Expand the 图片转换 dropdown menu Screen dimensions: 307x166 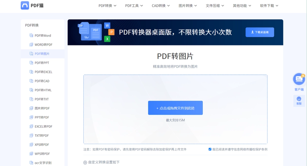[188, 6]
